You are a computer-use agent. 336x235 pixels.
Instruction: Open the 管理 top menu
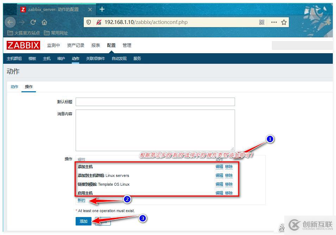point(127,45)
